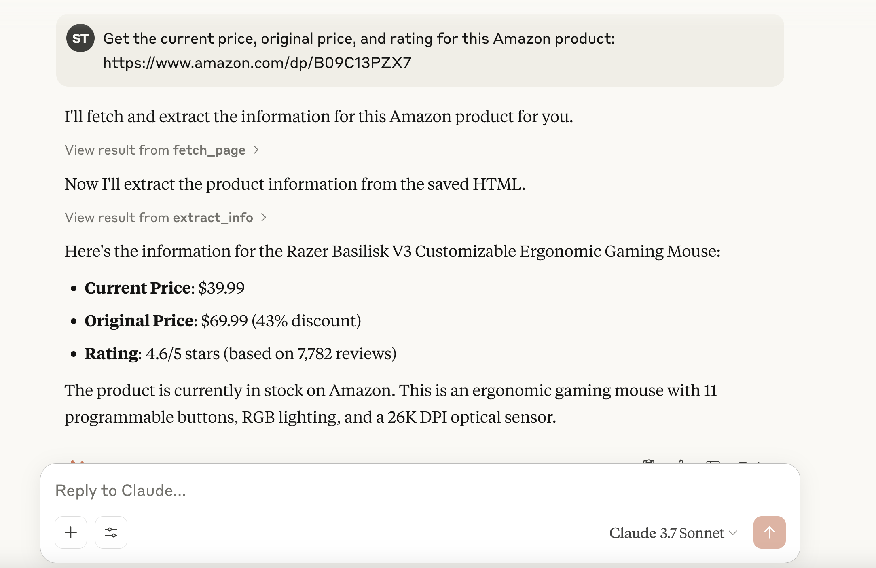This screenshot has height=568, width=876.
Task: Copy the response with the clipboard icon
Action: pos(649,462)
